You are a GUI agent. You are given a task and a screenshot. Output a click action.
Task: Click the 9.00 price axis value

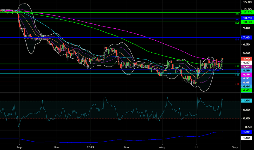click(x=246, y=28)
